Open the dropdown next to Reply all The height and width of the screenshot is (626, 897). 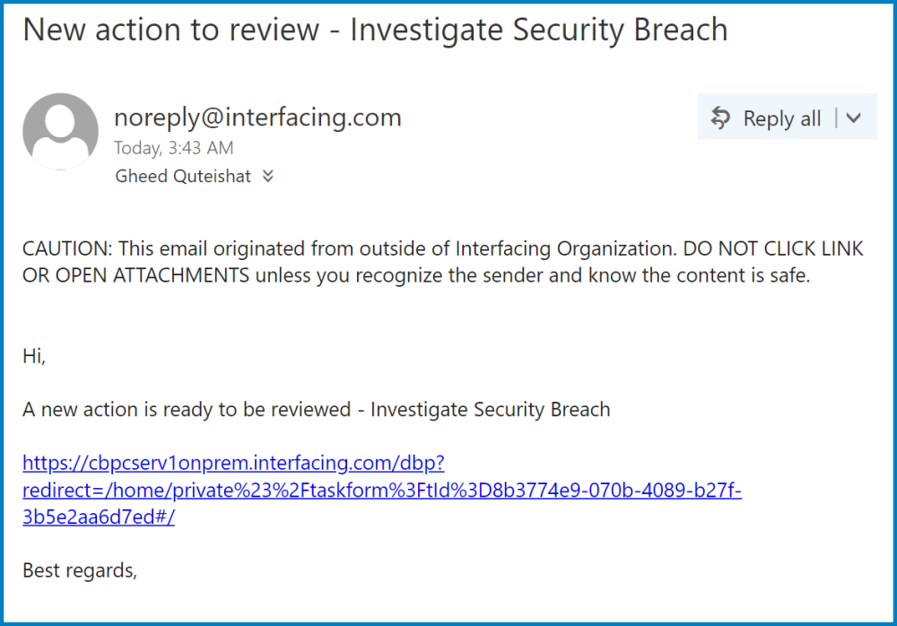click(854, 117)
